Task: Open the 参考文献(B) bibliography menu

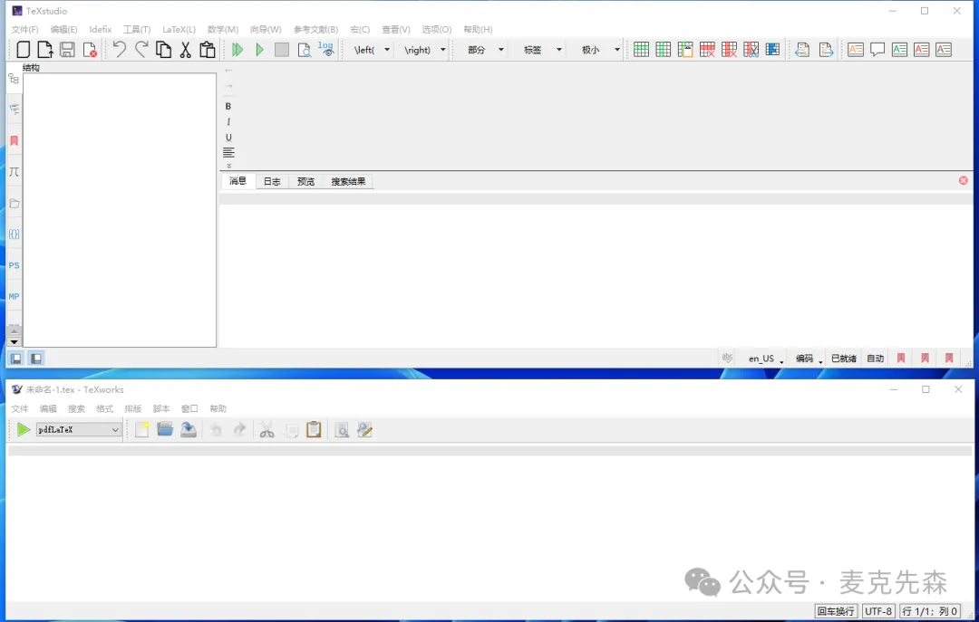Action: point(316,29)
